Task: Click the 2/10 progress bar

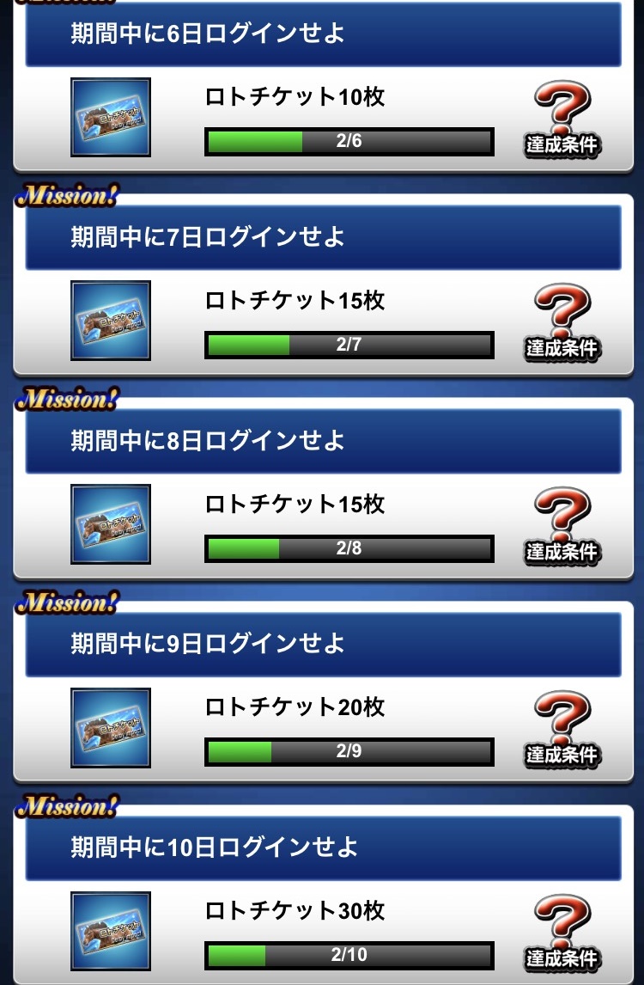Action: [349, 956]
